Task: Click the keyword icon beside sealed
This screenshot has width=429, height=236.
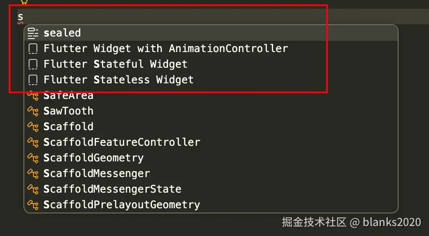Action: pyautogui.click(x=33, y=33)
